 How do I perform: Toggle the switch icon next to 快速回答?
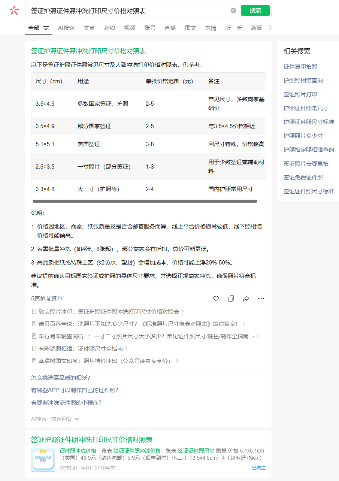point(77,419)
